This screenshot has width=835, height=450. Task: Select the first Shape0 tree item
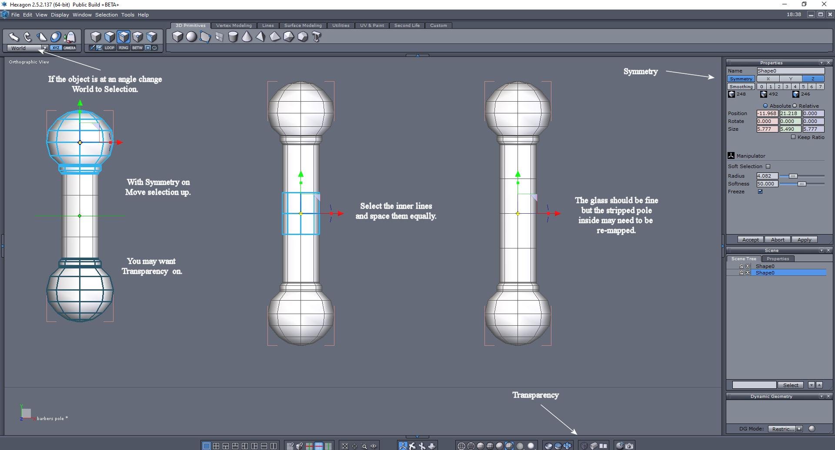point(765,266)
